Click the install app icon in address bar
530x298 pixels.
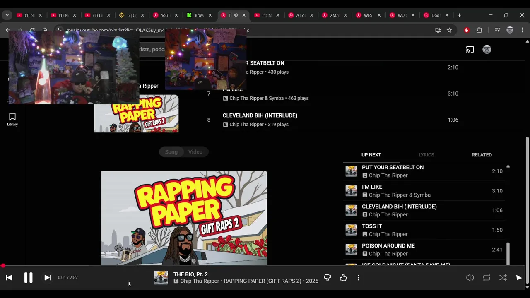pos(438,30)
